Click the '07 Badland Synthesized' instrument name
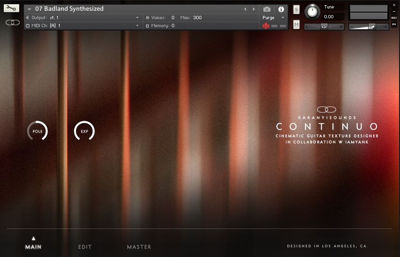The height and width of the screenshot is (257, 400). tap(69, 8)
